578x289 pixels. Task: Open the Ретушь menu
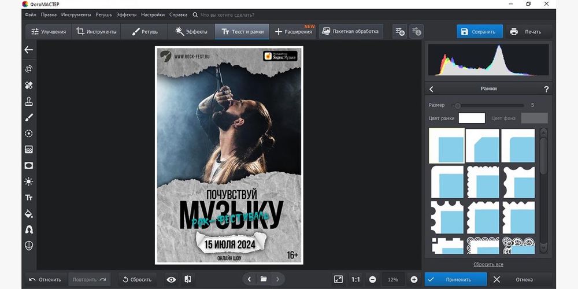103,15
